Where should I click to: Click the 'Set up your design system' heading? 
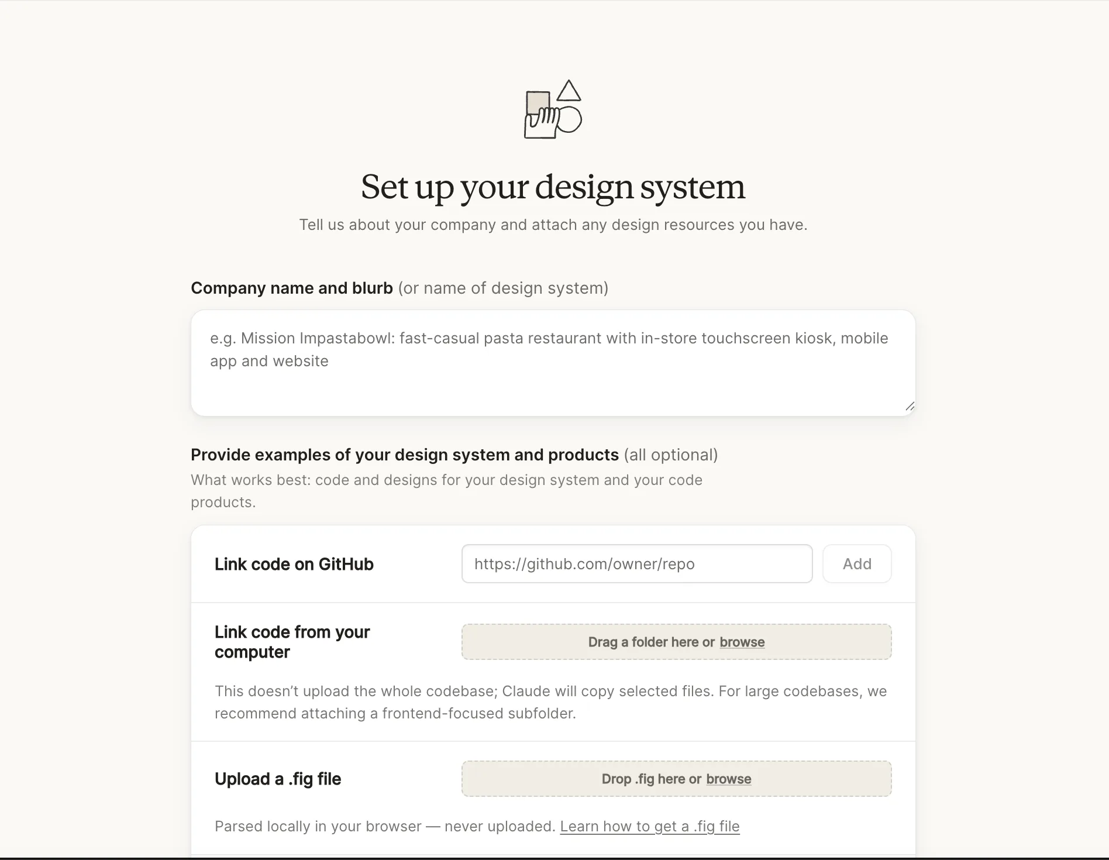click(553, 187)
